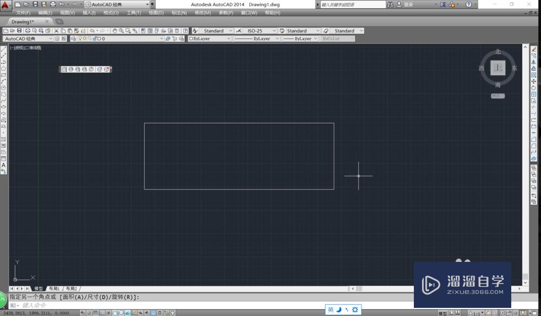Toggle the layer 0 lightbulb on/off
This screenshot has width=541, height=316.
(x=80, y=38)
